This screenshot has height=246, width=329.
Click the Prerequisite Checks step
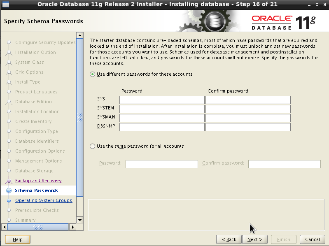(x=37, y=210)
